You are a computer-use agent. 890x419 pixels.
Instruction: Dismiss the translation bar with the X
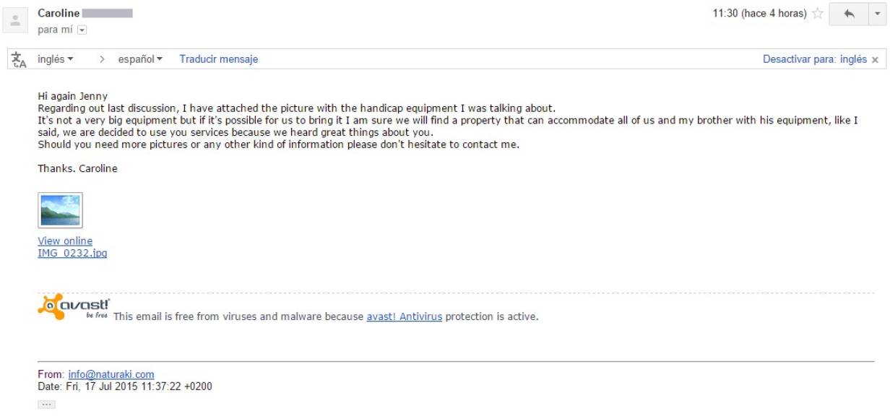(x=876, y=60)
